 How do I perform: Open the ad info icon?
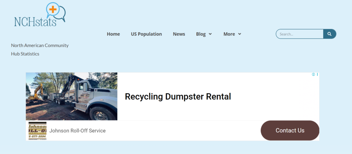click(313, 75)
